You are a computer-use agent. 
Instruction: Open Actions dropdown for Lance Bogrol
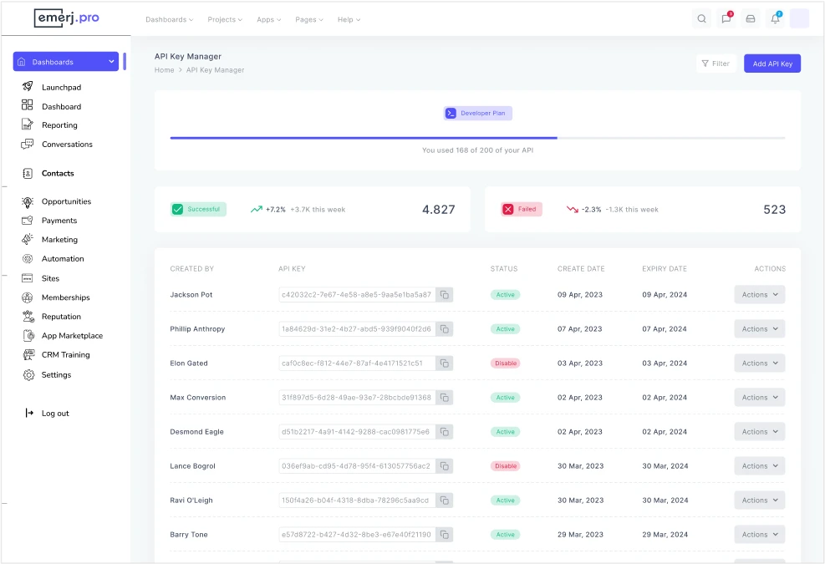pyautogui.click(x=759, y=466)
